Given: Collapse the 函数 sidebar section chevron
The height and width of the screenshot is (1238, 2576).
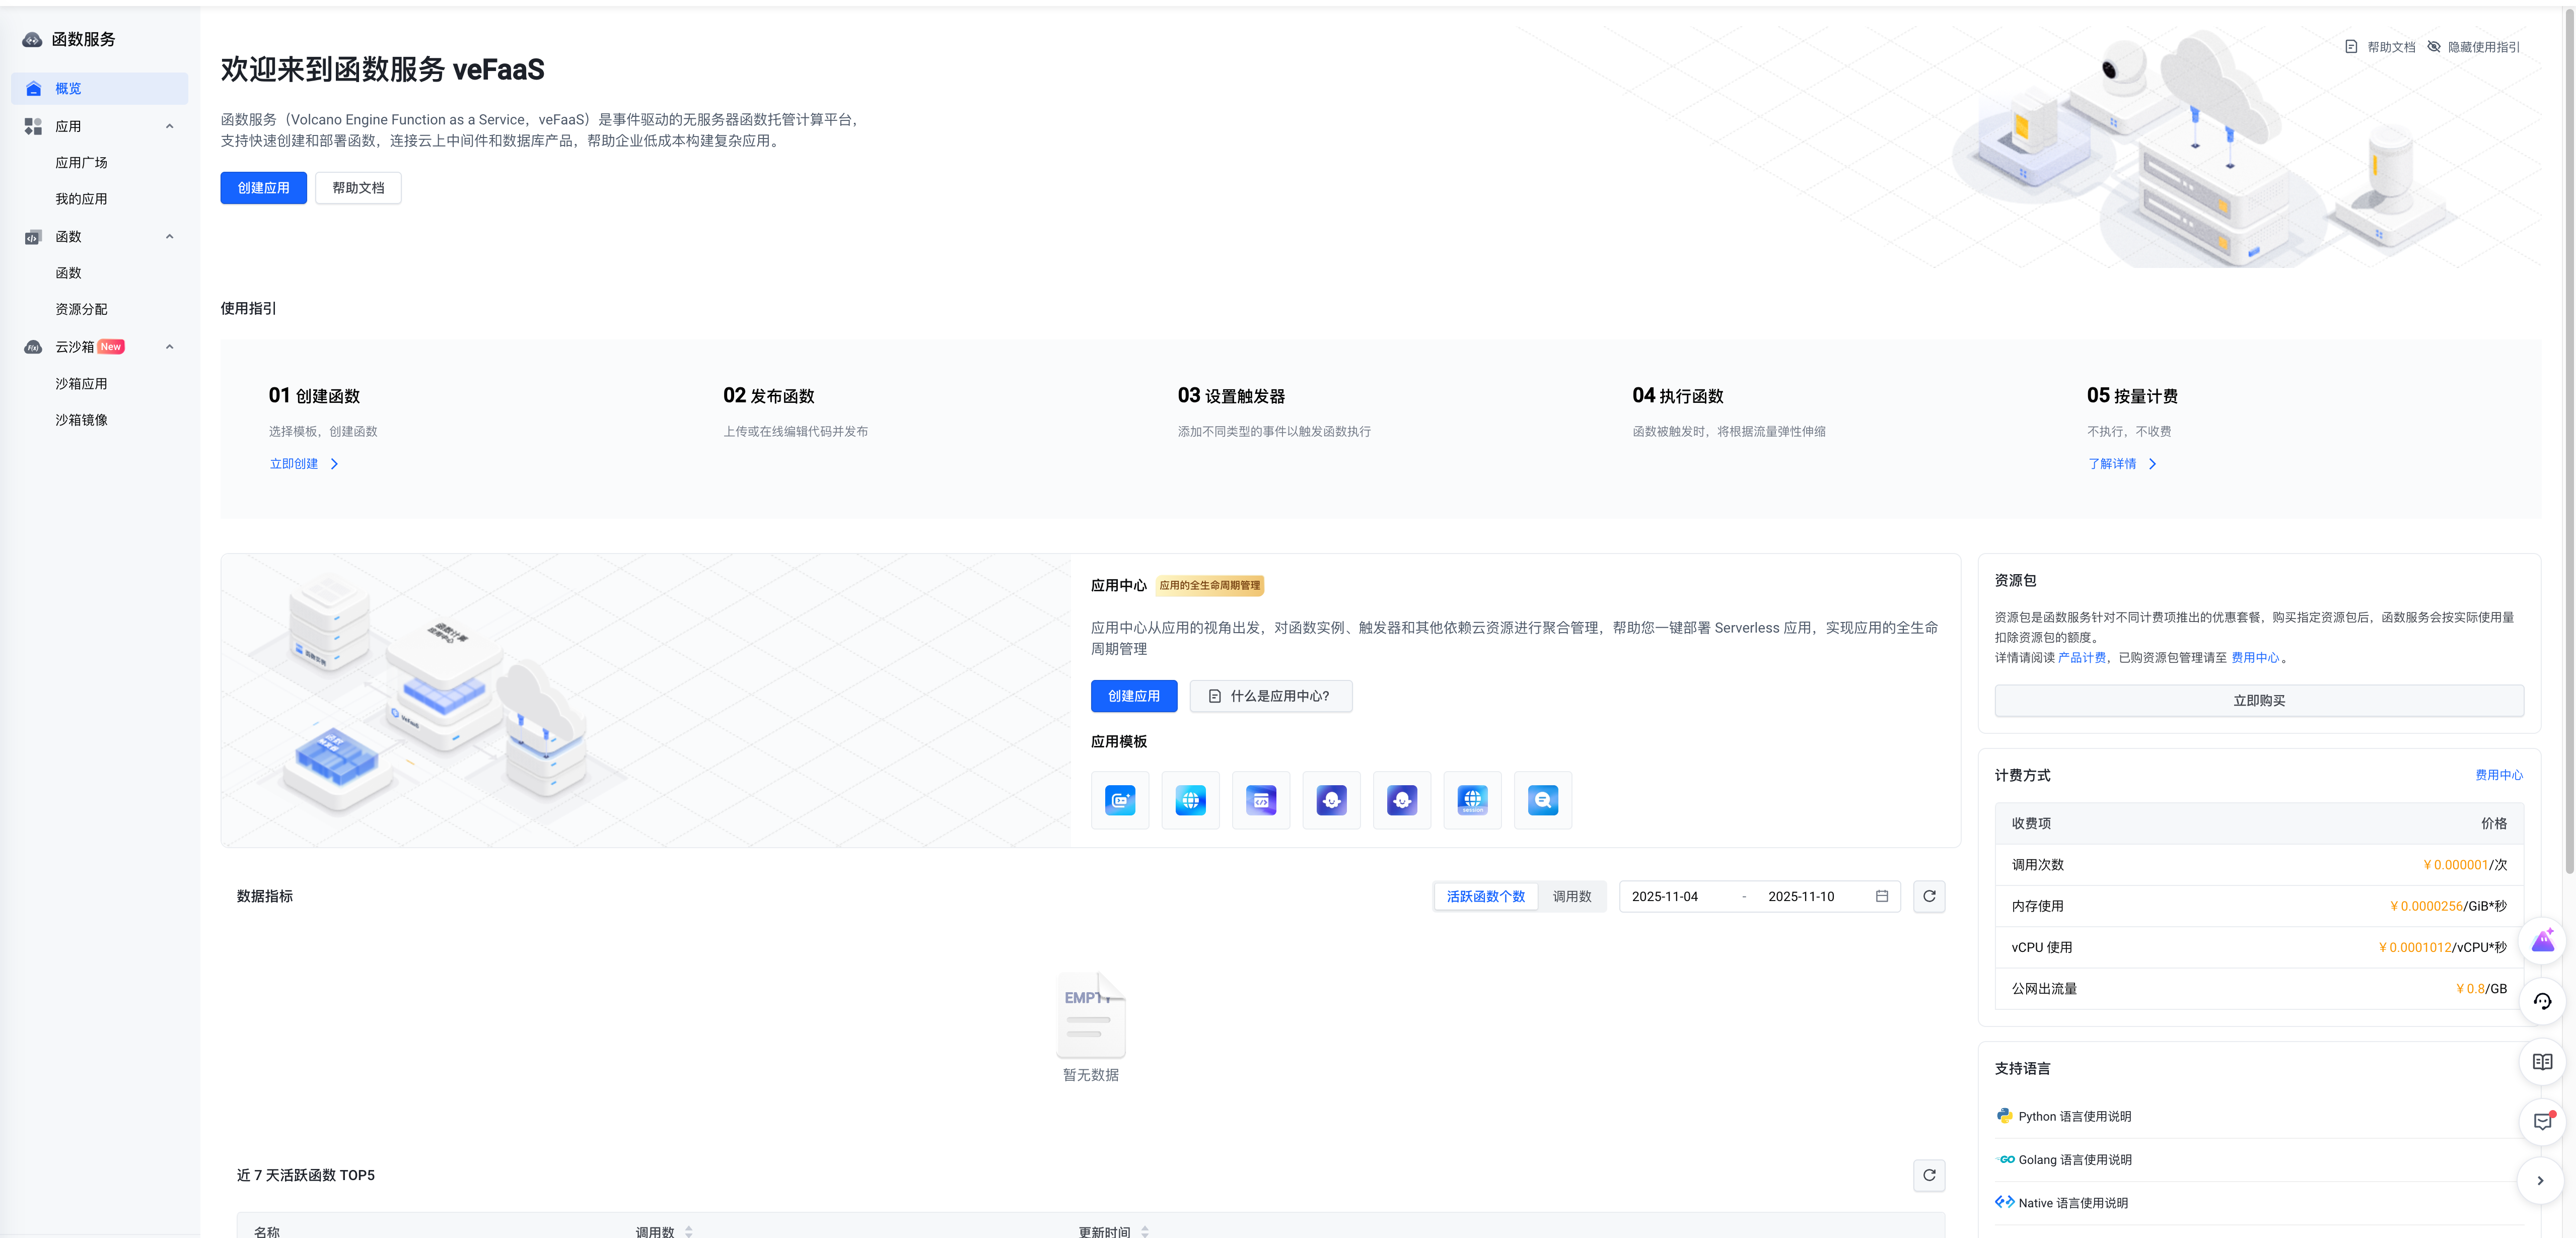Looking at the screenshot, I should click(170, 237).
